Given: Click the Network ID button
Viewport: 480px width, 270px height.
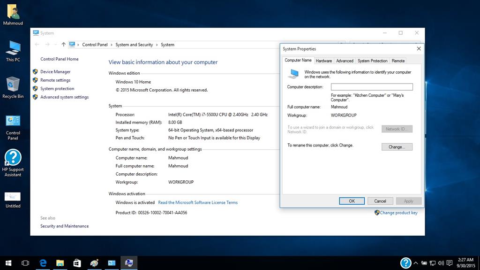Looking at the screenshot, I should pyautogui.click(x=397, y=129).
